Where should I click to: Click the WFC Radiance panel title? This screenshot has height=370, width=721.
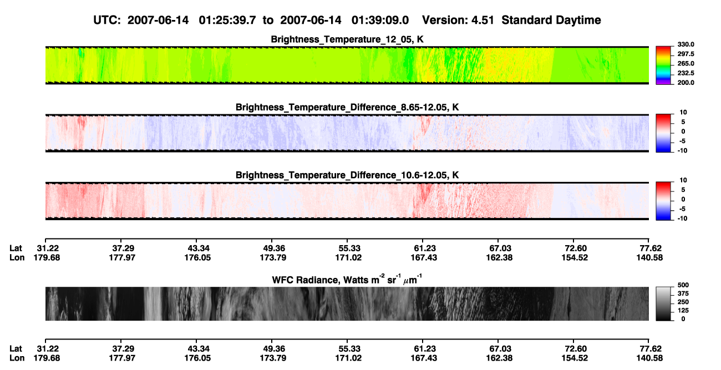click(347, 279)
